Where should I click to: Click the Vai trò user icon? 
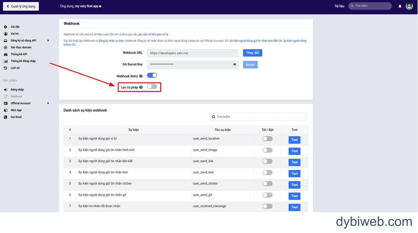tap(5, 34)
